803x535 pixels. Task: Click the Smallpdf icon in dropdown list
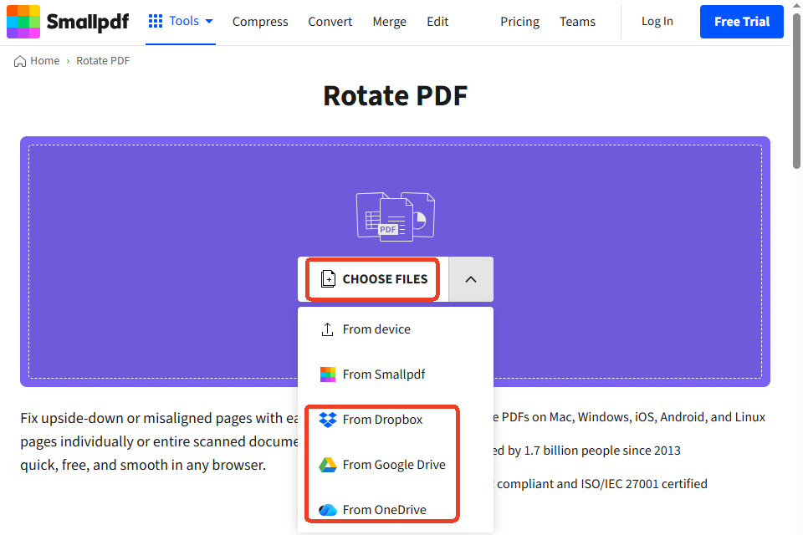click(328, 374)
